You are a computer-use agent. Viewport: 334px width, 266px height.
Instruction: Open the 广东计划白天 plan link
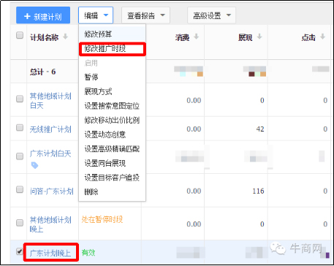(50, 153)
